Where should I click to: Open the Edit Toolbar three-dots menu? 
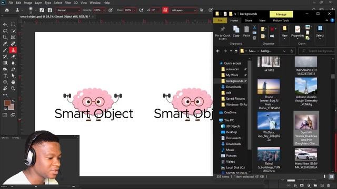pyautogui.click(x=5, y=94)
